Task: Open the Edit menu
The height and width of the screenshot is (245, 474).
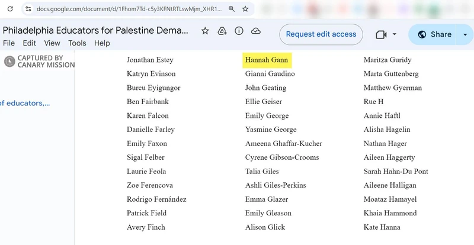Action: tap(29, 43)
